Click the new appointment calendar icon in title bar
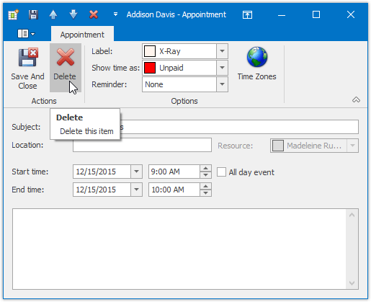Image resolution: width=371 pixels, height=302 pixels. point(13,14)
